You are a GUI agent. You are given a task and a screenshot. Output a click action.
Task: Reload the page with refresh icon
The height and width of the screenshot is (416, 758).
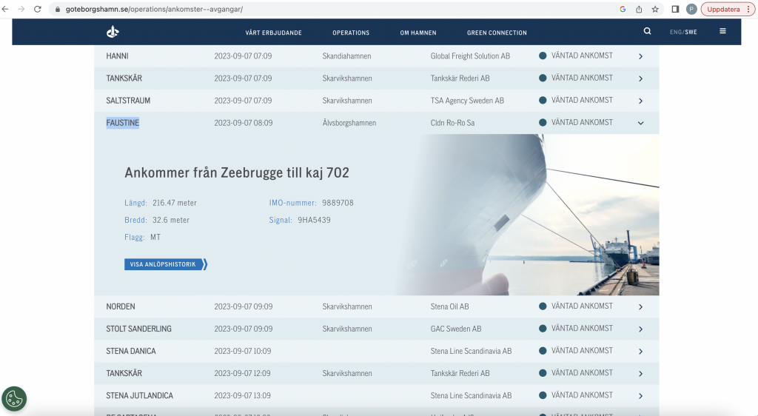[37, 9]
